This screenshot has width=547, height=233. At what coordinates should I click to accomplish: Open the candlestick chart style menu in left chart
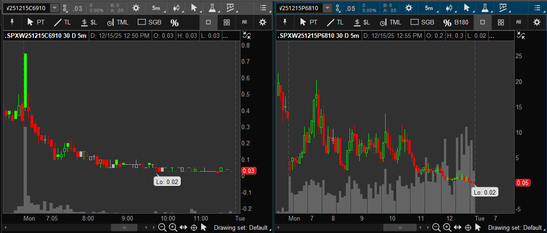point(176,8)
